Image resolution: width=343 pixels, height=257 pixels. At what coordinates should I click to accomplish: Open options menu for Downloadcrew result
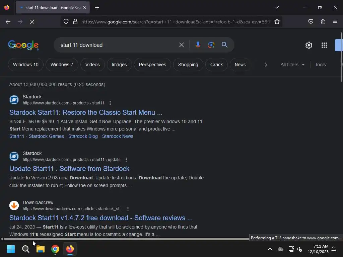(x=128, y=209)
